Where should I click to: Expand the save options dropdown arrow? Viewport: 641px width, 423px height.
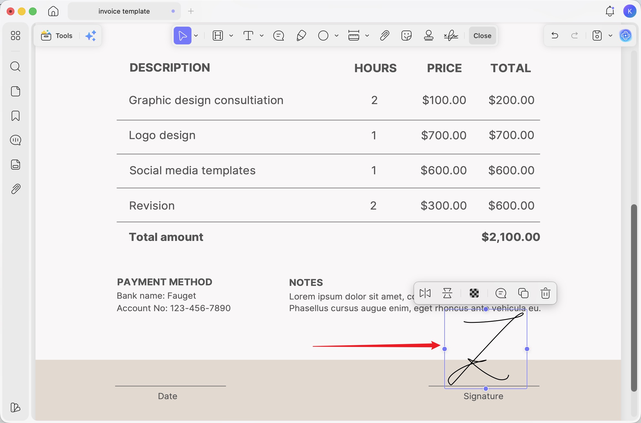click(x=610, y=36)
